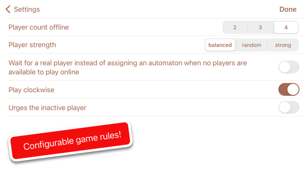Viewport: 305px width, 171px height.
Task: Tap the back chevron icon
Action: coord(8,9)
